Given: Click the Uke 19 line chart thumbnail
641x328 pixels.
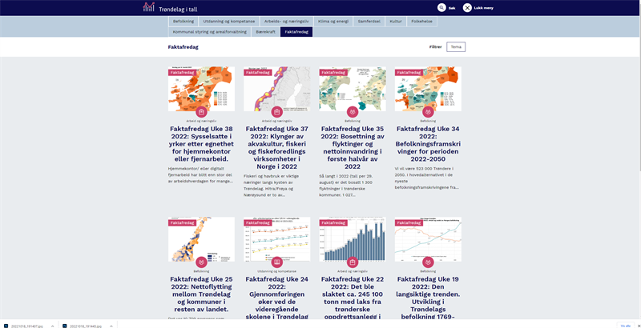Looking at the screenshot, I should tap(428, 238).
